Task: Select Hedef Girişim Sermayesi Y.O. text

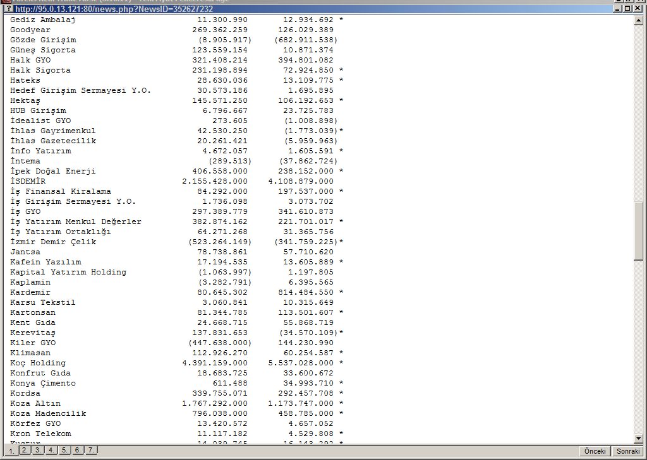Action: (81, 91)
